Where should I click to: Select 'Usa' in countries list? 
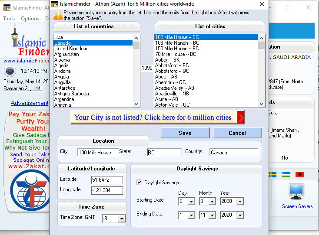coord(93,37)
